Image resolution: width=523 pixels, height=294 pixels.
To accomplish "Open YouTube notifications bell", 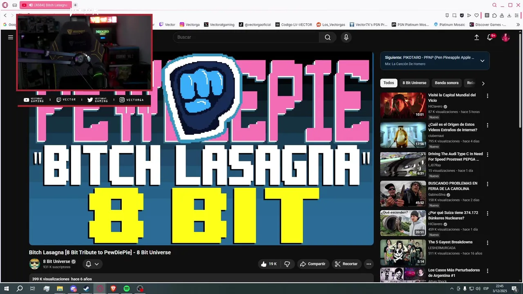I will [x=490, y=37].
